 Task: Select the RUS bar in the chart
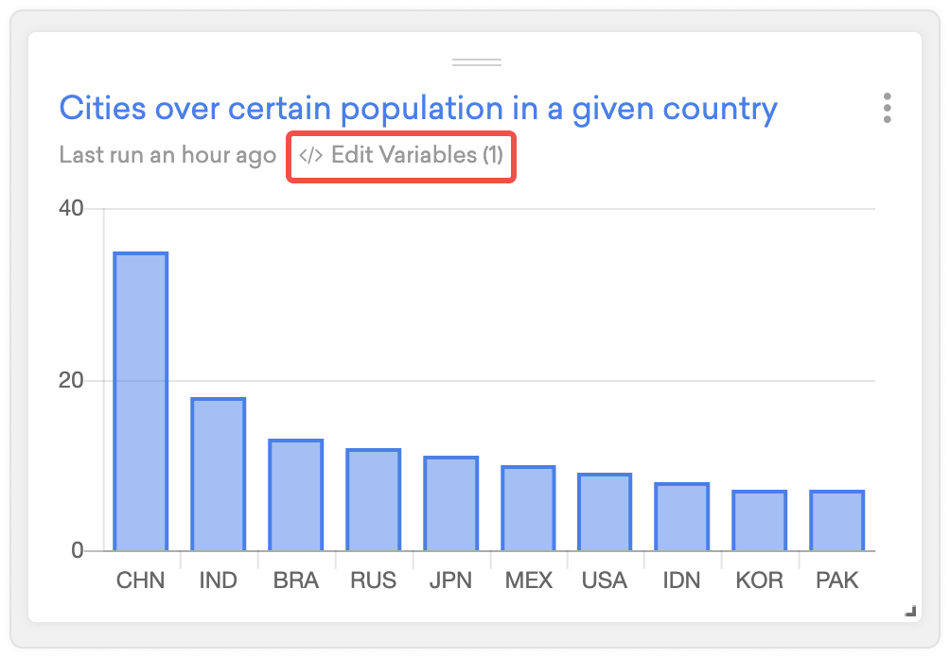pyautogui.click(x=373, y=499)
